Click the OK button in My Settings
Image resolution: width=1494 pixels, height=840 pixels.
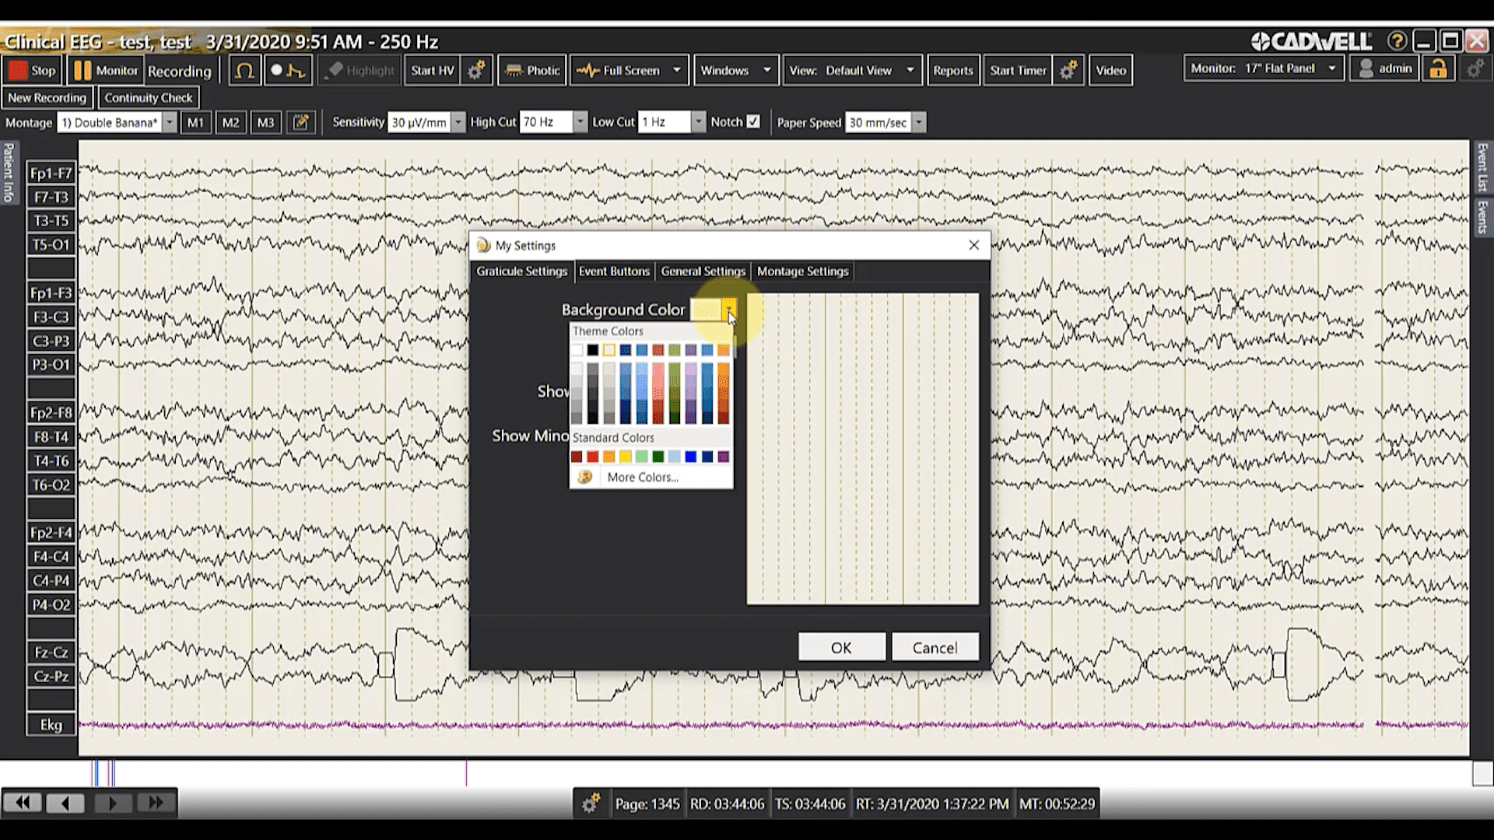(x=841, y=647)
